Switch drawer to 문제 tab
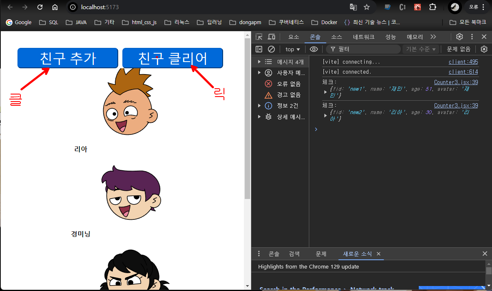 click(321, 254)
